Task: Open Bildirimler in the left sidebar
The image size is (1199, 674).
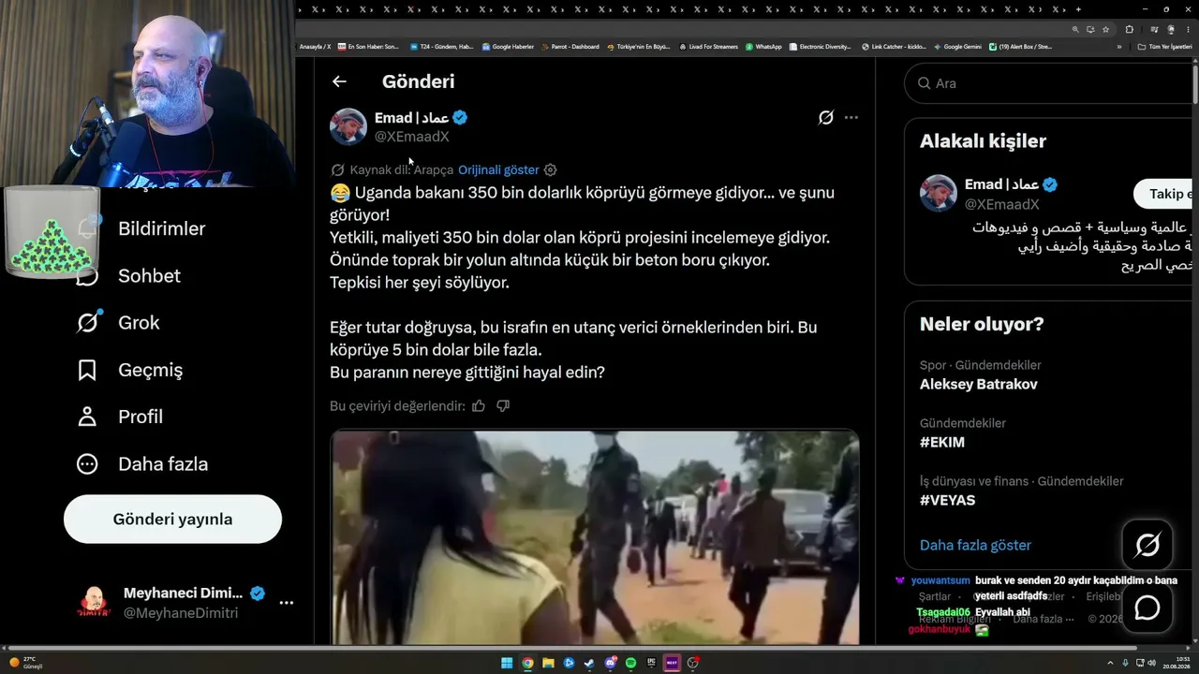Action: pos(141,228)
